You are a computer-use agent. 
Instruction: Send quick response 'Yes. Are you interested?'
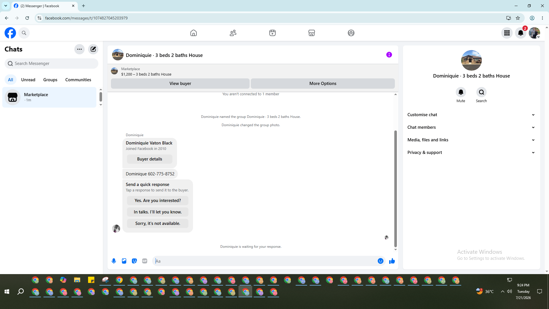pyautogui.click(x=158, y=201)
